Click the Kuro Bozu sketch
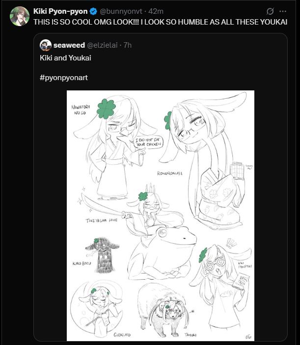300x345 pixels. [x=102, y=255]
